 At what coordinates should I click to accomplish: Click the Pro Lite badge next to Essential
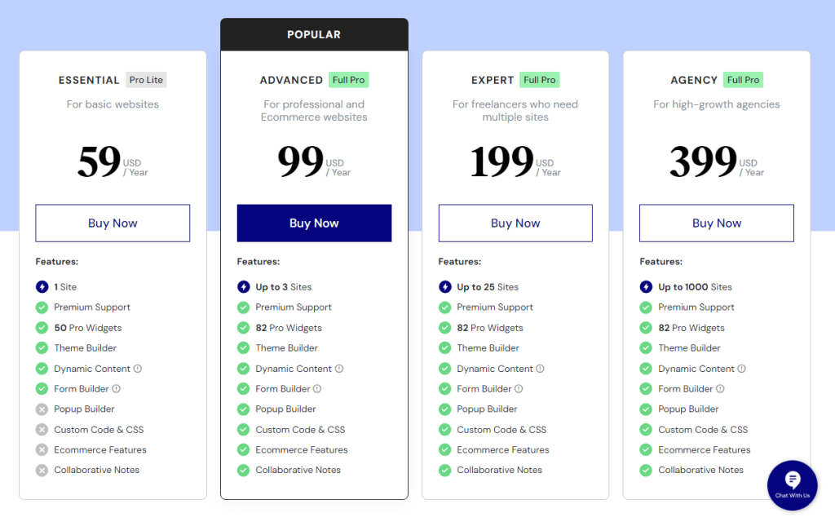coord(145,79)
